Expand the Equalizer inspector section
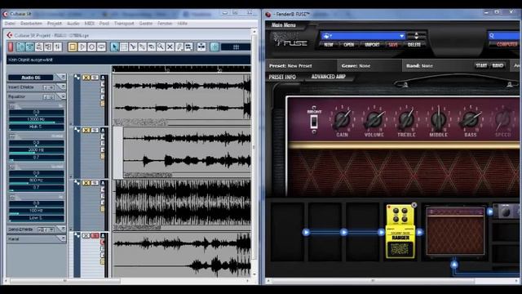The width and height of the screenshot is (522, 294). pos(63,96)
